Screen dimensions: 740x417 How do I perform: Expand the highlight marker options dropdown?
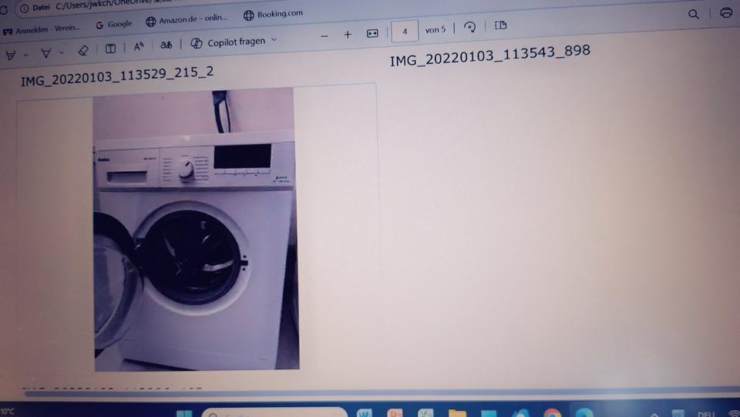point(26,55)
